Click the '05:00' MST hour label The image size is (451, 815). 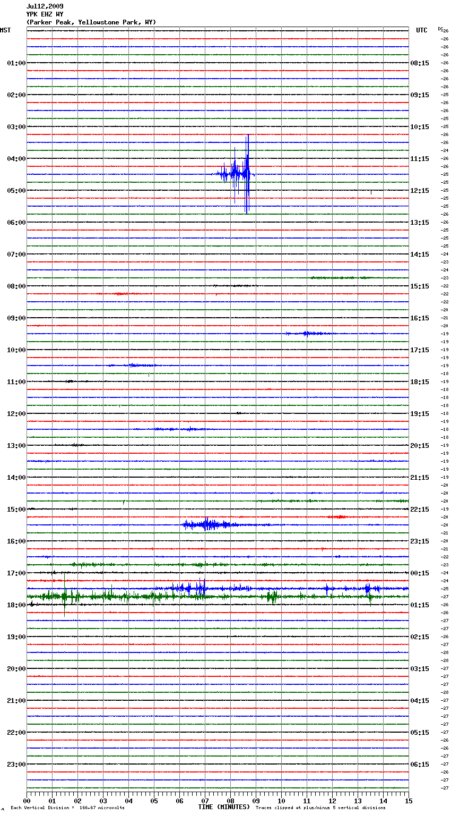(16, 191)
